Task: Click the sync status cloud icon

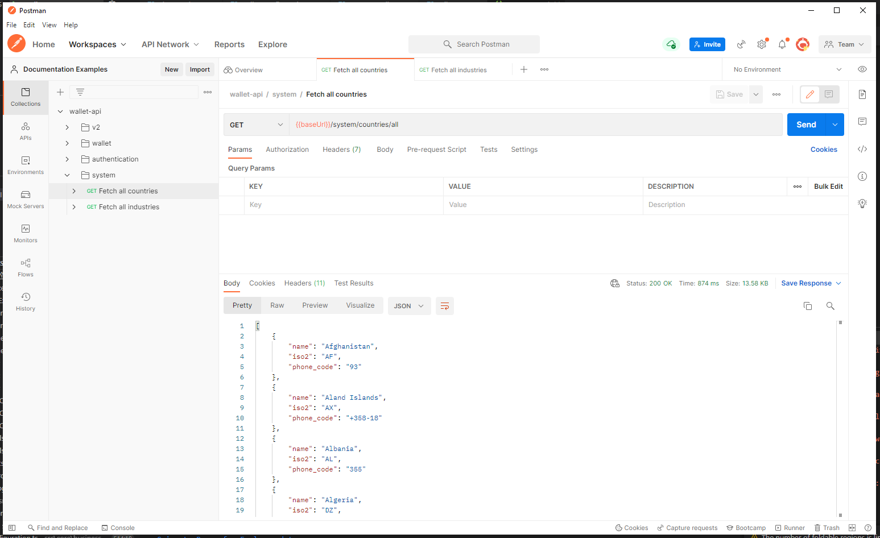Action: coord(671,44)
